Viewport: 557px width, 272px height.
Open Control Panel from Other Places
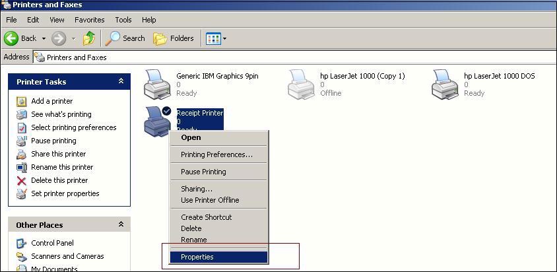pyautogui.click(x=52, y=243)
